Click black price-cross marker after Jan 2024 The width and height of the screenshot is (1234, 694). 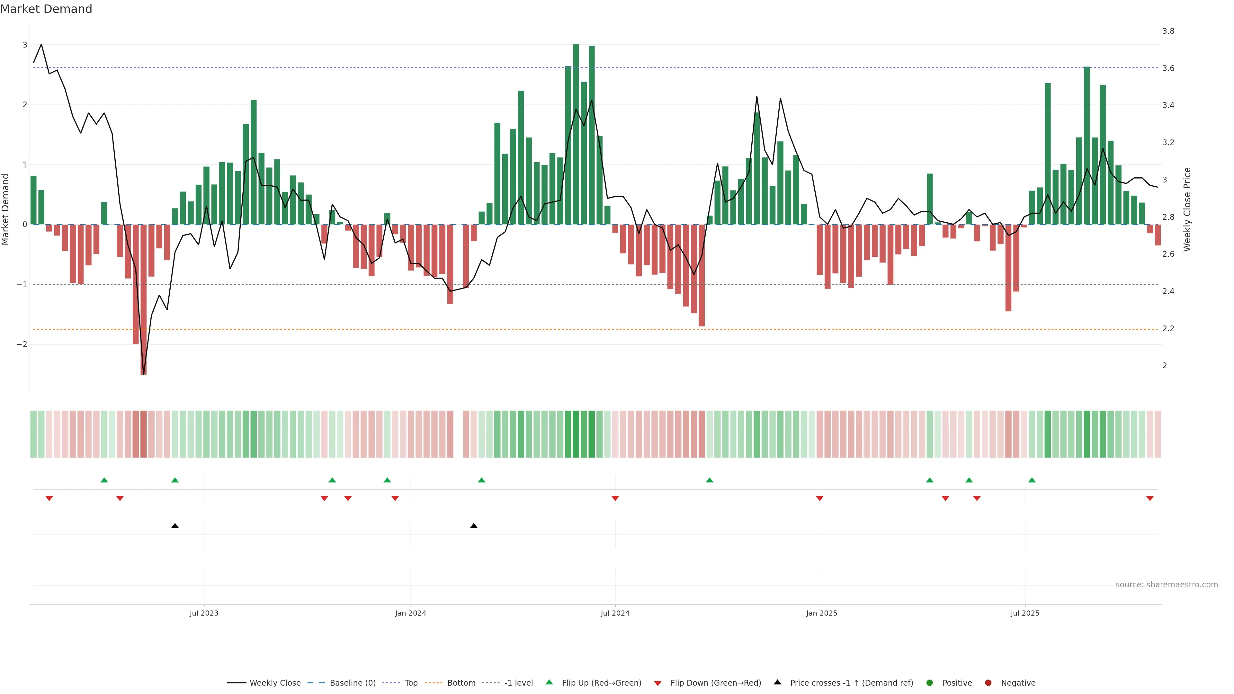point(474,526)
